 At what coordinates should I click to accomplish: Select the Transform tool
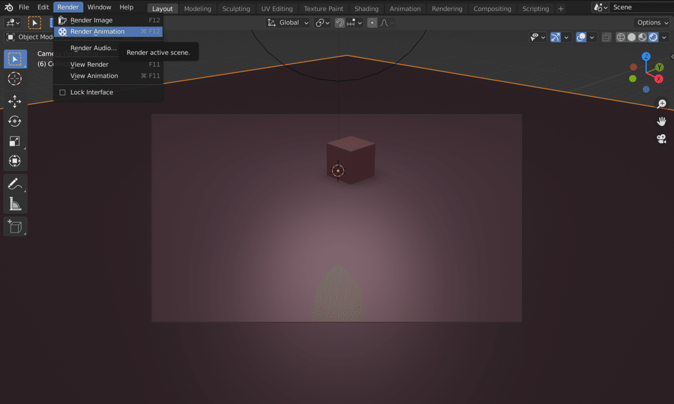pos(15,161)
